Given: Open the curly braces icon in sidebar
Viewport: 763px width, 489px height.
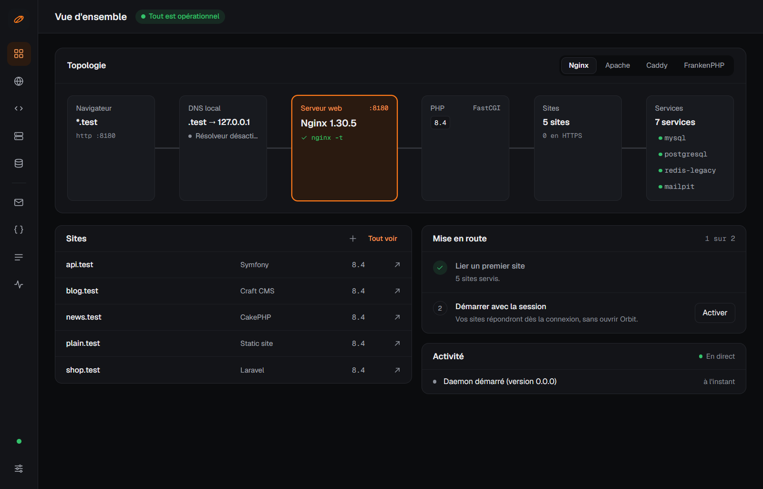Looking at the screenshot, I should 19,229.
